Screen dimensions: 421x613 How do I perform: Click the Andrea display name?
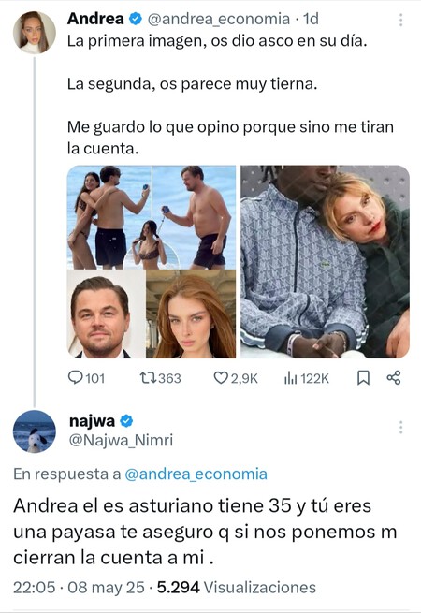95,19
